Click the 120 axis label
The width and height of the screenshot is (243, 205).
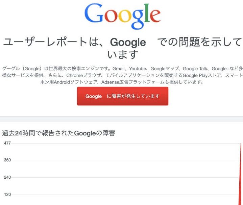pos(7,195)
